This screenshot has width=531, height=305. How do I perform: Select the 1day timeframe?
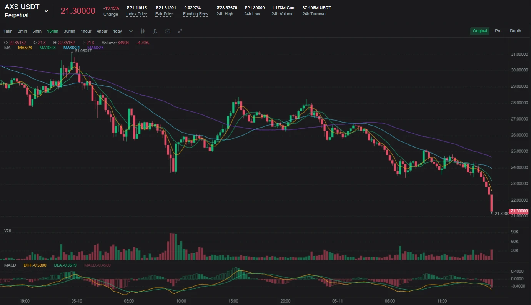coord(117,31)
